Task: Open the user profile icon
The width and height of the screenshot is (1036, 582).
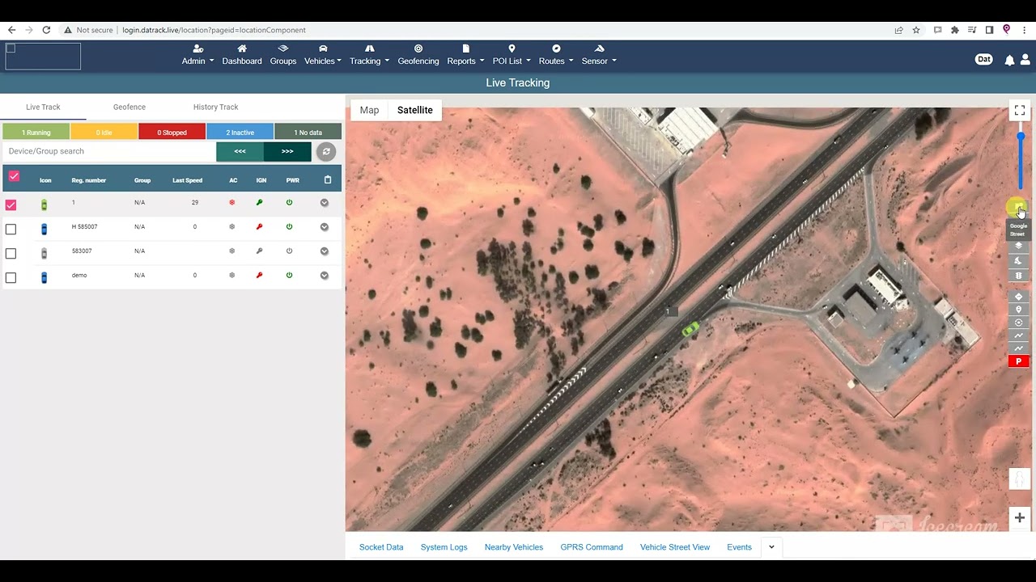Action: point(1025,61)
